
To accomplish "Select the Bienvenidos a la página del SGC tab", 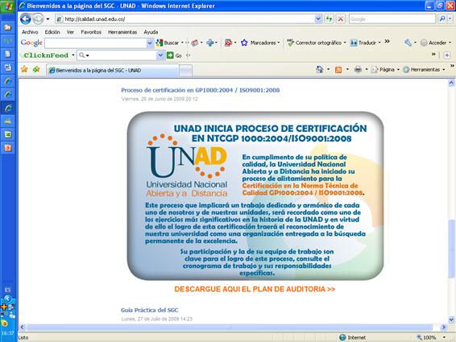I will [x=112, y=70].
